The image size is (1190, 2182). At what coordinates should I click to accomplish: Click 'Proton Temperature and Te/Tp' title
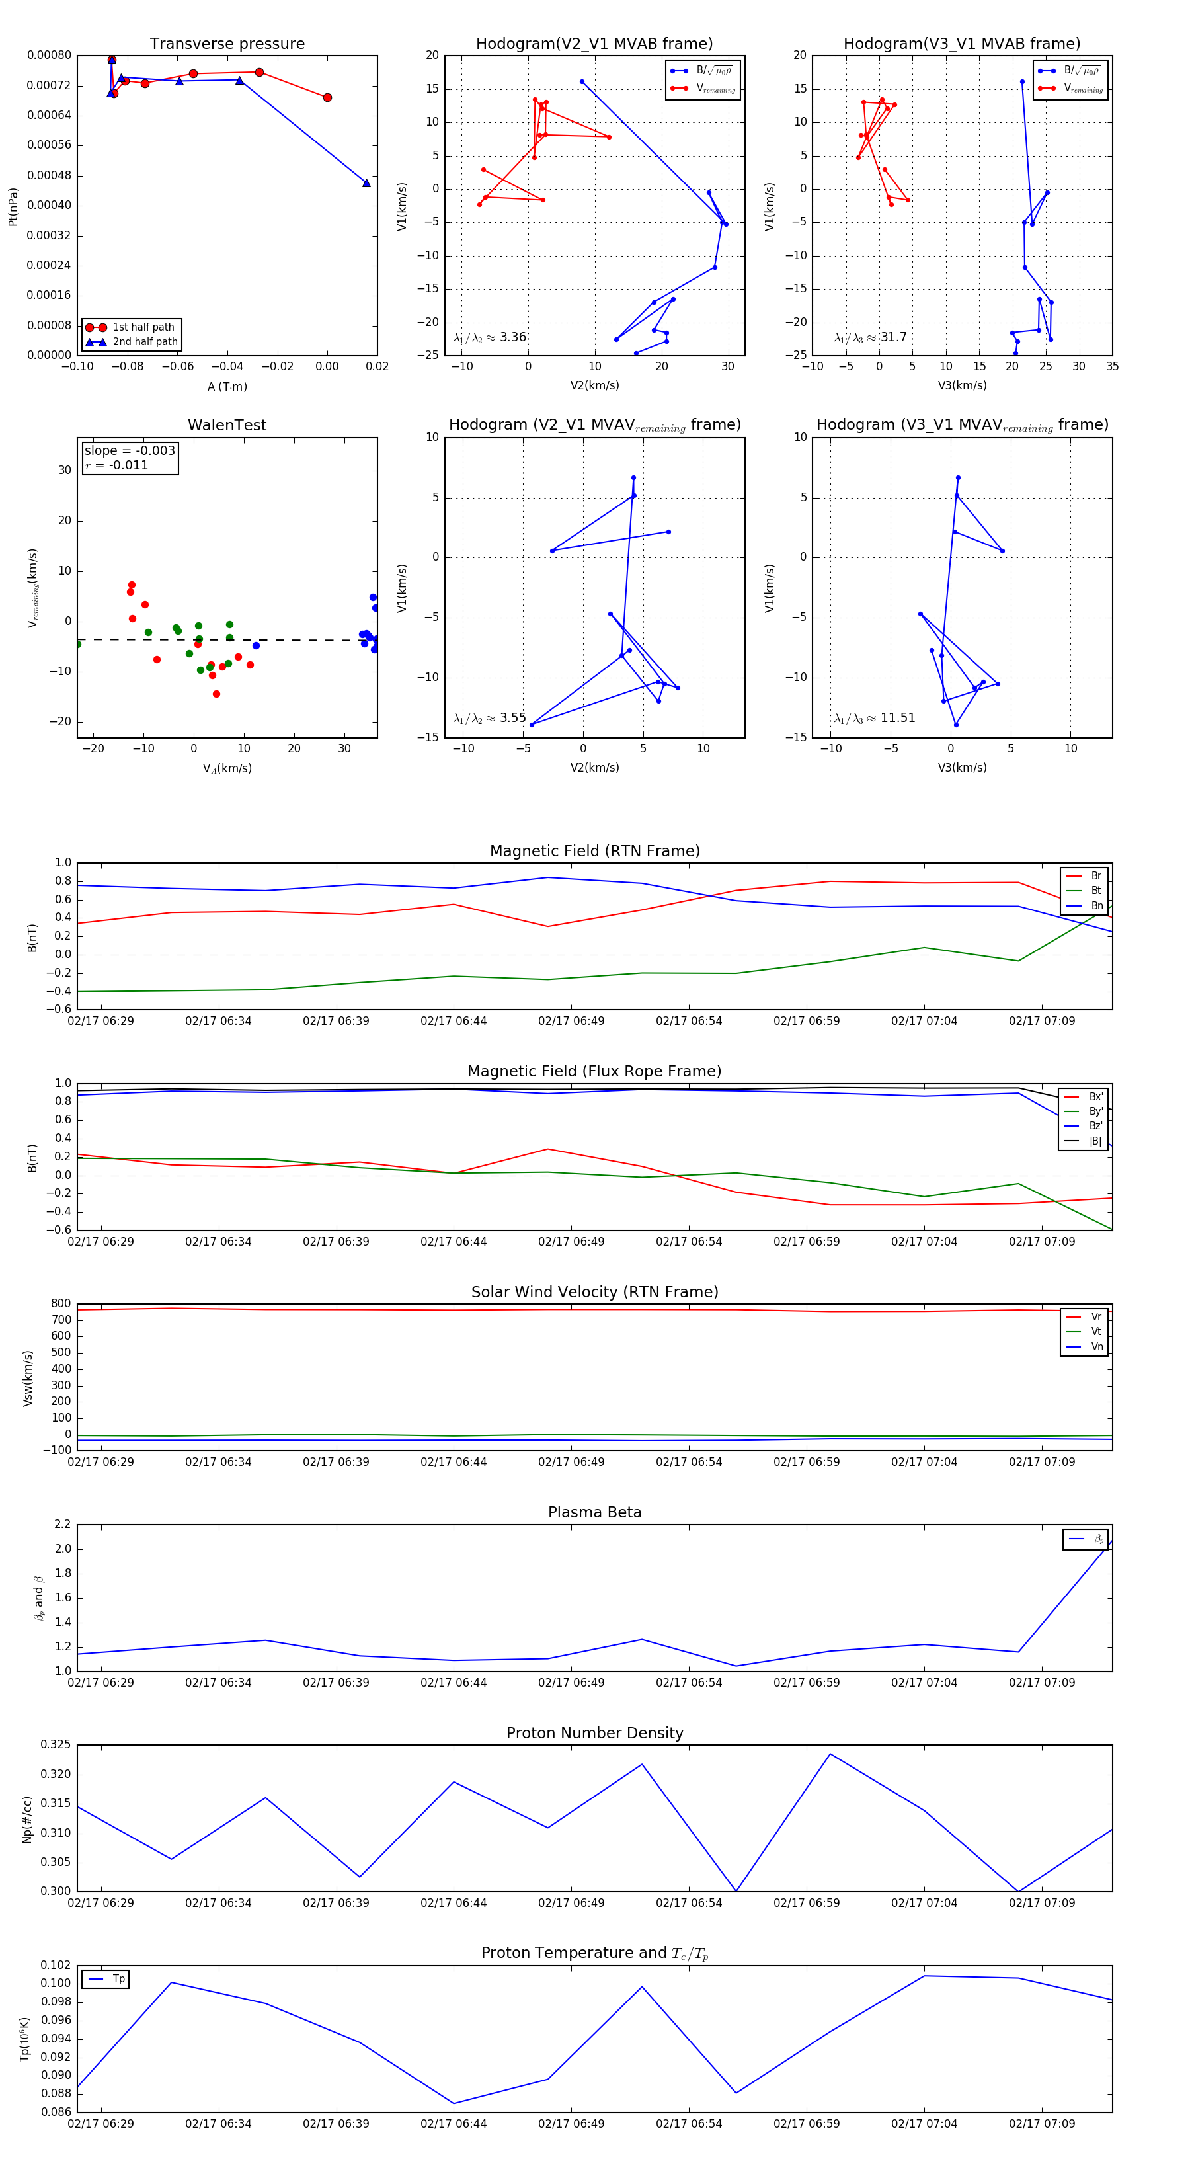pos(594,1953)
